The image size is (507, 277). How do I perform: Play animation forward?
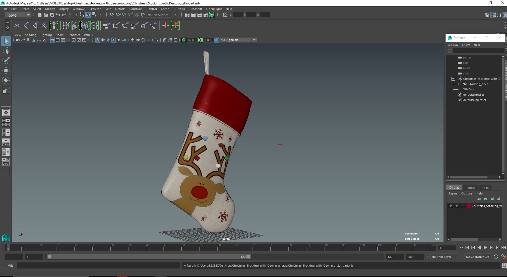[x=485, y=248]
